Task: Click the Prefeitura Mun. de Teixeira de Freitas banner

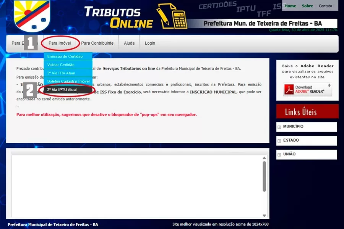Action: click(x=262, y=23)
